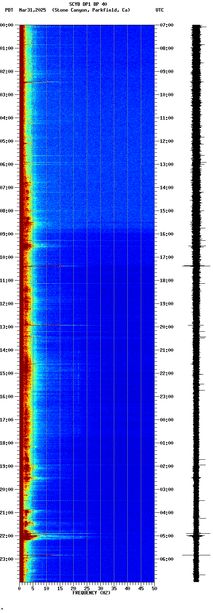Click the UTC '15:00' time label
Image resolution: width=213 pixels, height=613 pixels.
click(167, 211)
